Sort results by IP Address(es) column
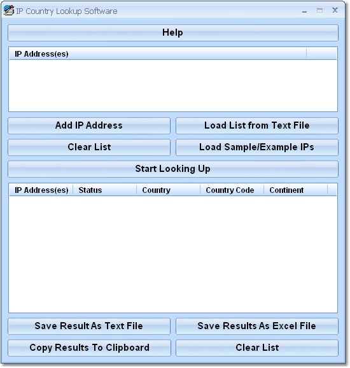 point(41,190)
